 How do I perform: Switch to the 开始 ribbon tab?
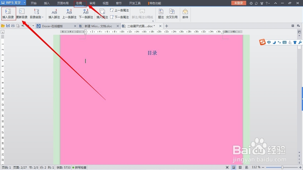[x=33, y=3]
